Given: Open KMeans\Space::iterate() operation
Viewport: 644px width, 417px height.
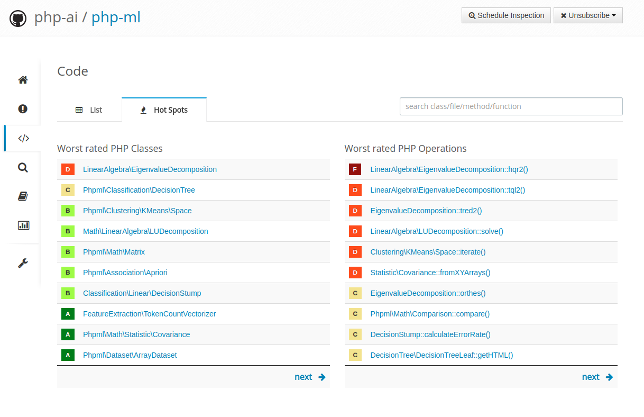Looking at the screenshot, I should pos(428,252).
